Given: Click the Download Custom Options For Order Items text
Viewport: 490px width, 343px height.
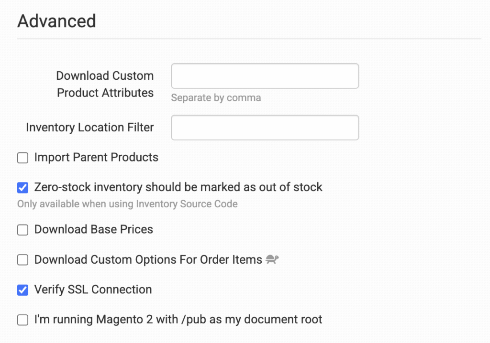Looking at the screenshot, I should click(x=148, y=260).
